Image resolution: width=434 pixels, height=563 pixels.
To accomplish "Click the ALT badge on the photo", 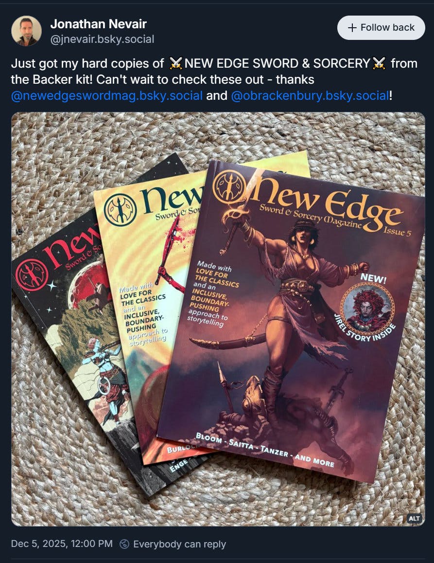I will pyautogui.click(x=414, y=518).
